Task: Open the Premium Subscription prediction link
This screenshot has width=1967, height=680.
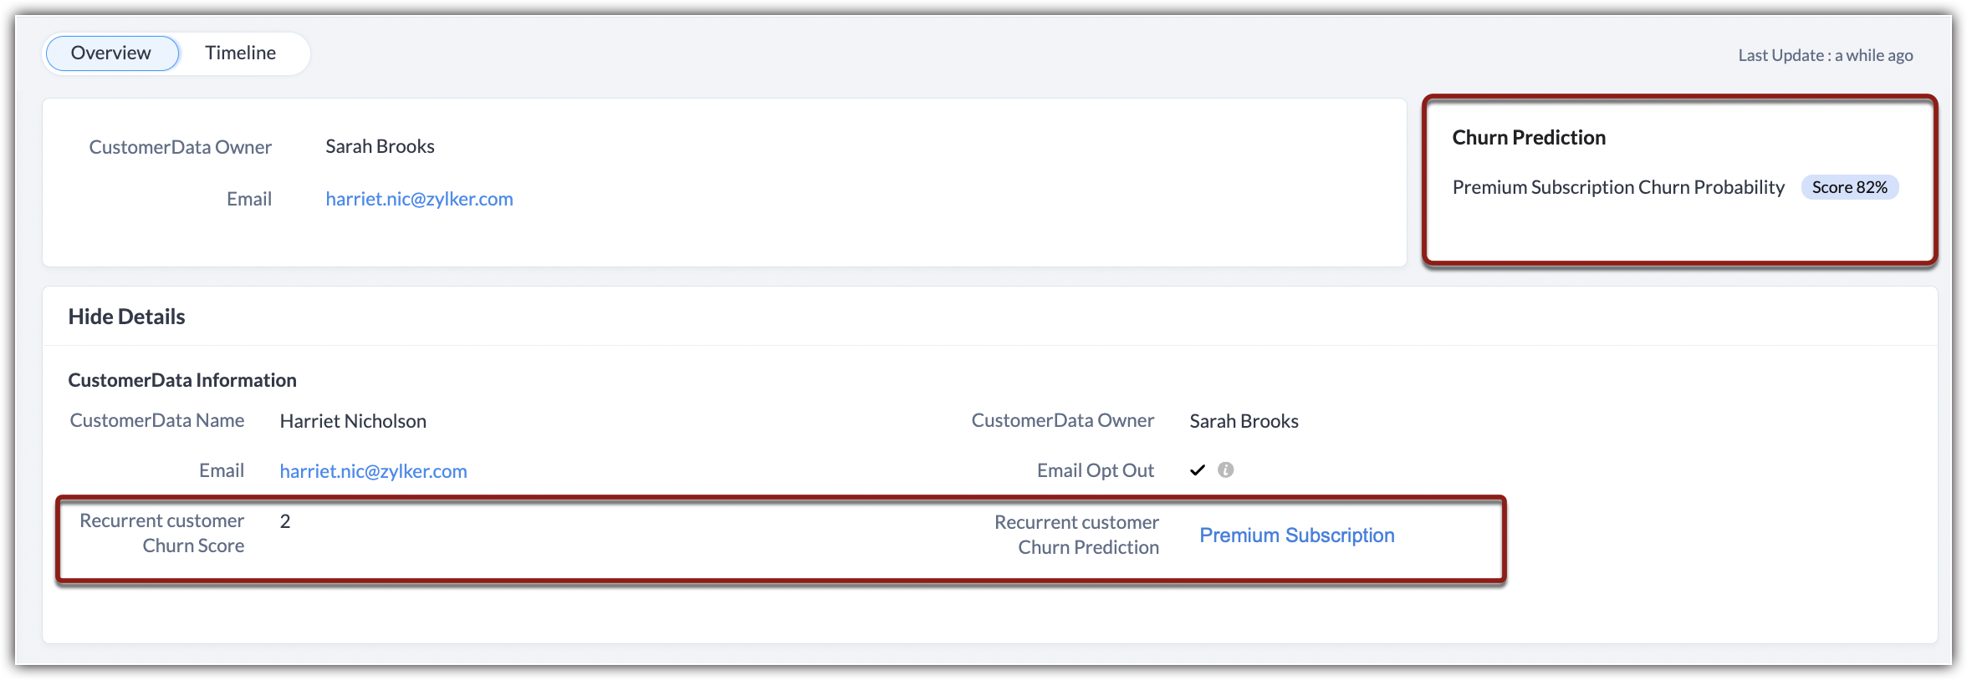Action: click(1296, 535)
